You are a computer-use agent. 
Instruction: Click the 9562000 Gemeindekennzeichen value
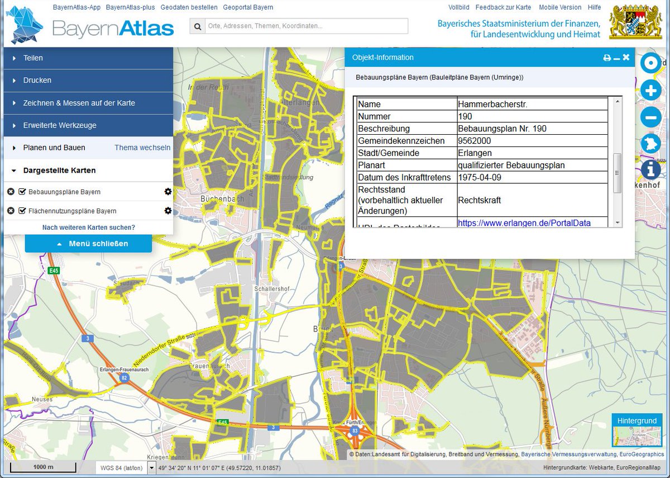click(532, 141)
